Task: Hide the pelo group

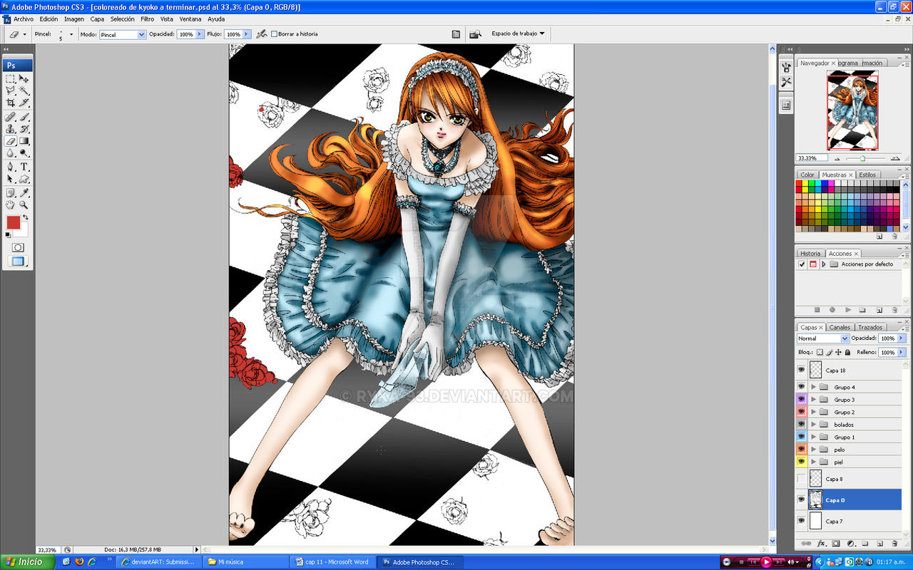Action: (x=801, y=450)
